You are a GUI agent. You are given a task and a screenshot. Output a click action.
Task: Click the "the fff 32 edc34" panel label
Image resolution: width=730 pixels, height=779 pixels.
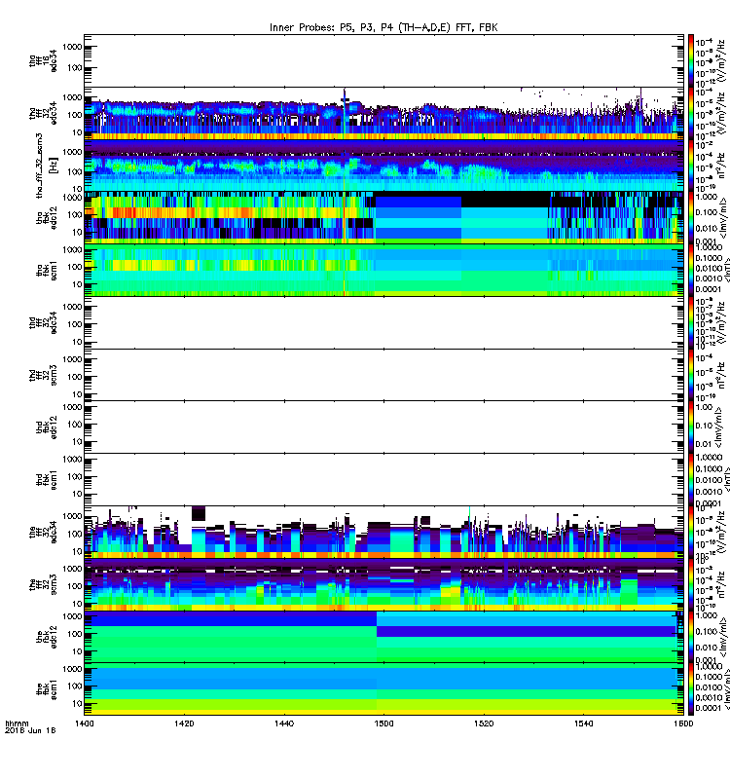(43, 533)
